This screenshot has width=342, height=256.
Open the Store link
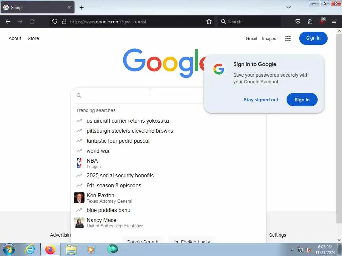(33, 38)
